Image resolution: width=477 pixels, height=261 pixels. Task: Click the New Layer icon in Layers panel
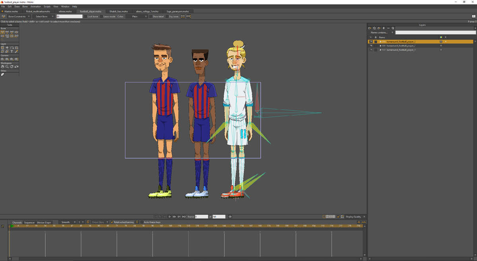[370, 28]
